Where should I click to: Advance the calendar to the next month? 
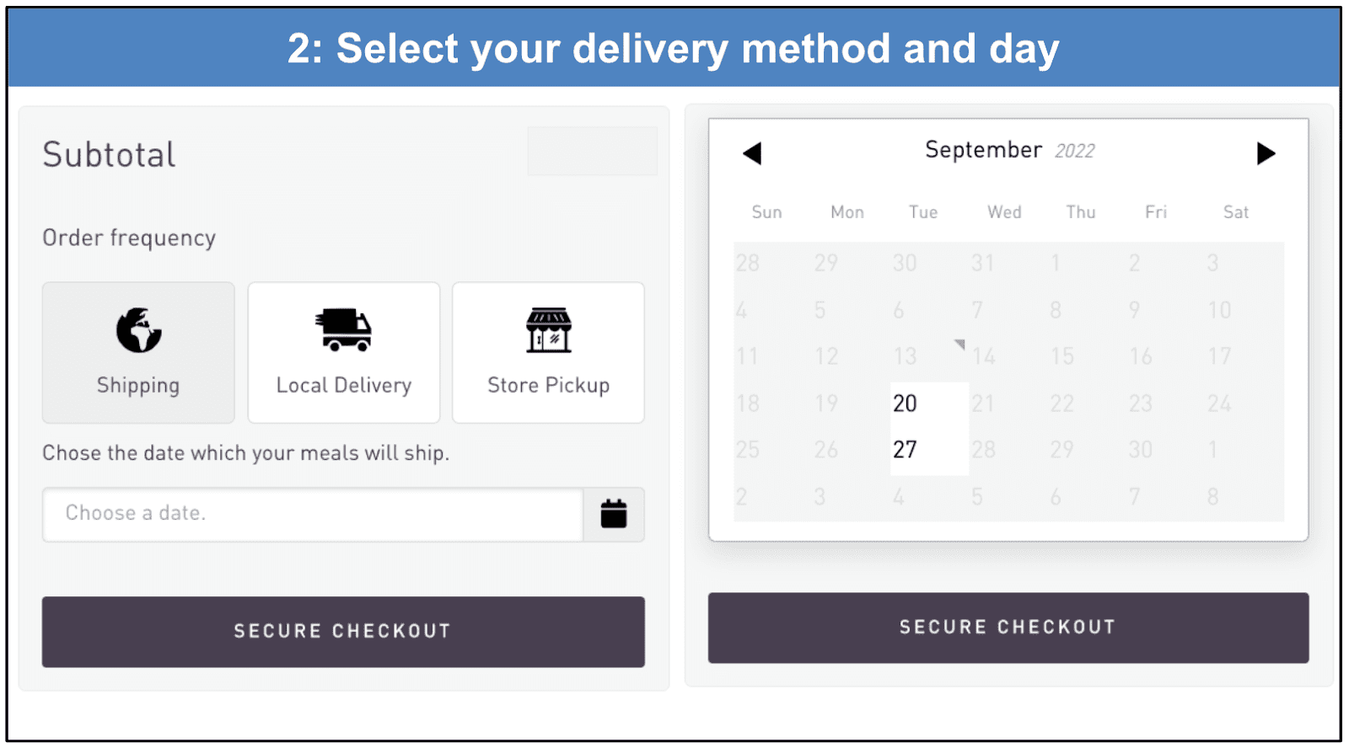tap(1266, 153)
